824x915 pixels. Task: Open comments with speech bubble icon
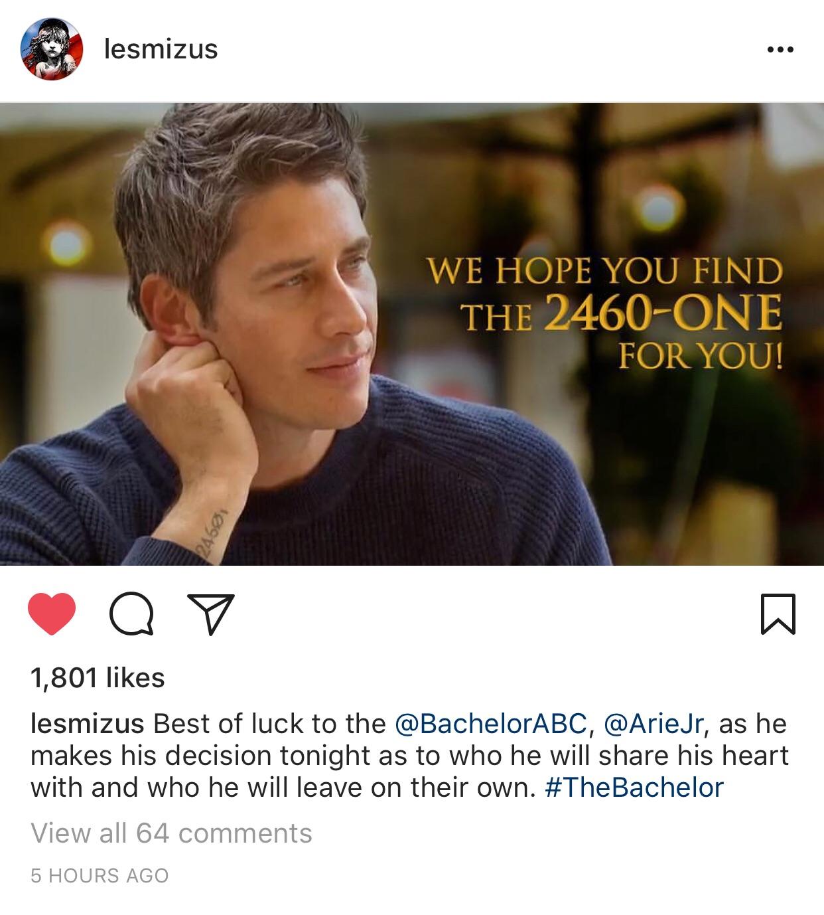pos(131,614)
